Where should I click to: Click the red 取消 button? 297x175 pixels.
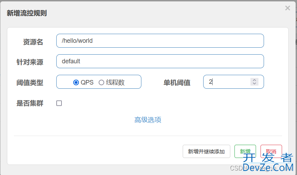click(x=271, y=151)
